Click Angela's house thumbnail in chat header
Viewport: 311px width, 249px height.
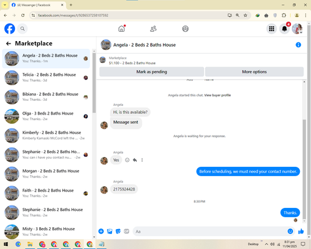[x=106, y=45]
